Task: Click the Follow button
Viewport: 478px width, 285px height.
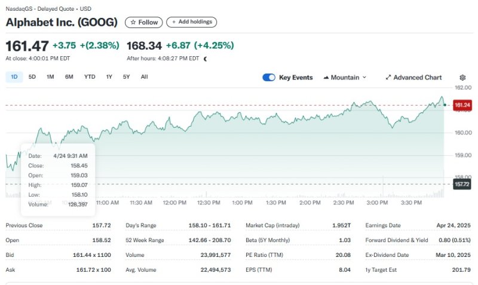Action: (x=143, y=22)
